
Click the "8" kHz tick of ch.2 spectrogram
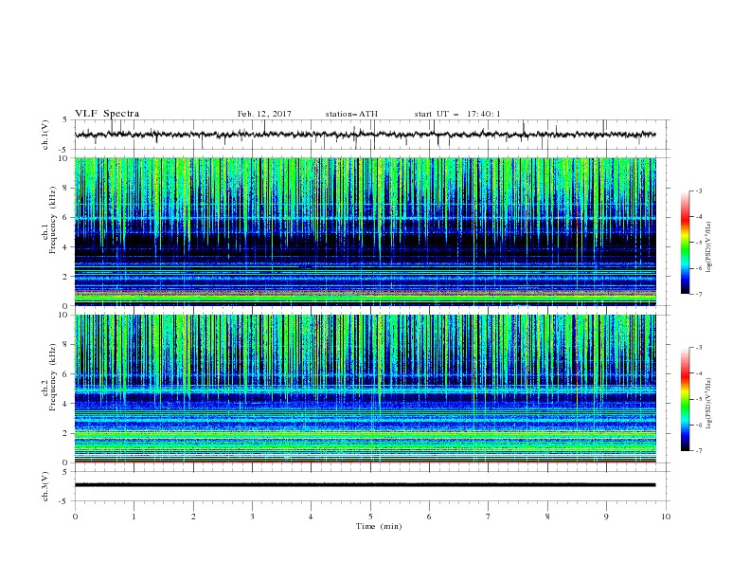pos(65,345)
